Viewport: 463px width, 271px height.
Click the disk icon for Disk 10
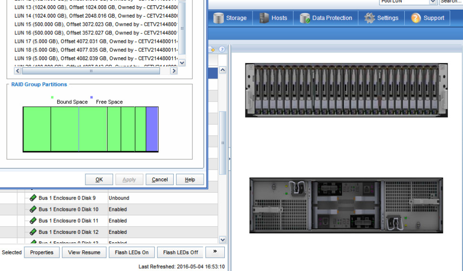[33, 209]
